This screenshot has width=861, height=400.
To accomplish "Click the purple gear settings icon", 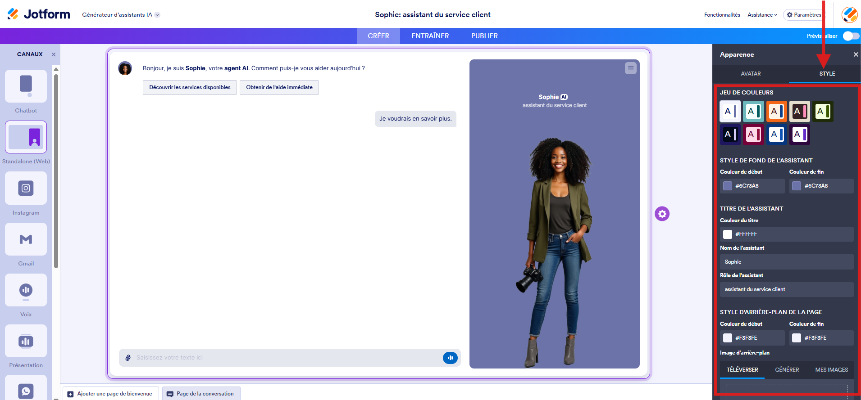I will click(x=662, y=214).
